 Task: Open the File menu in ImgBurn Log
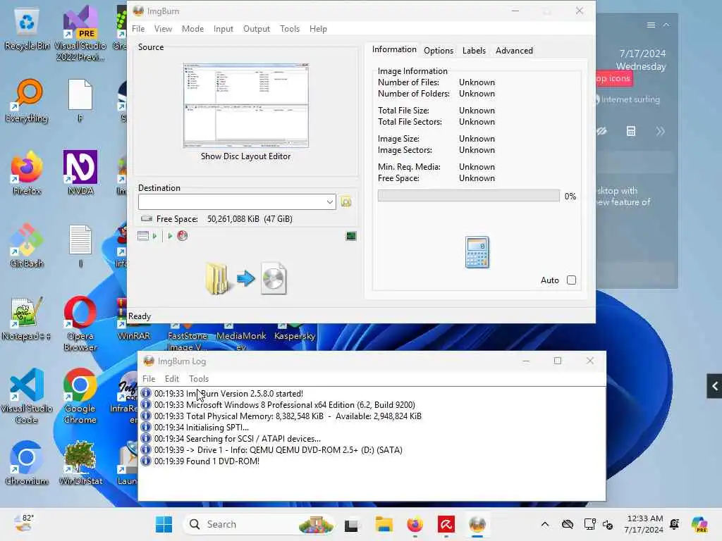point(149,378)
